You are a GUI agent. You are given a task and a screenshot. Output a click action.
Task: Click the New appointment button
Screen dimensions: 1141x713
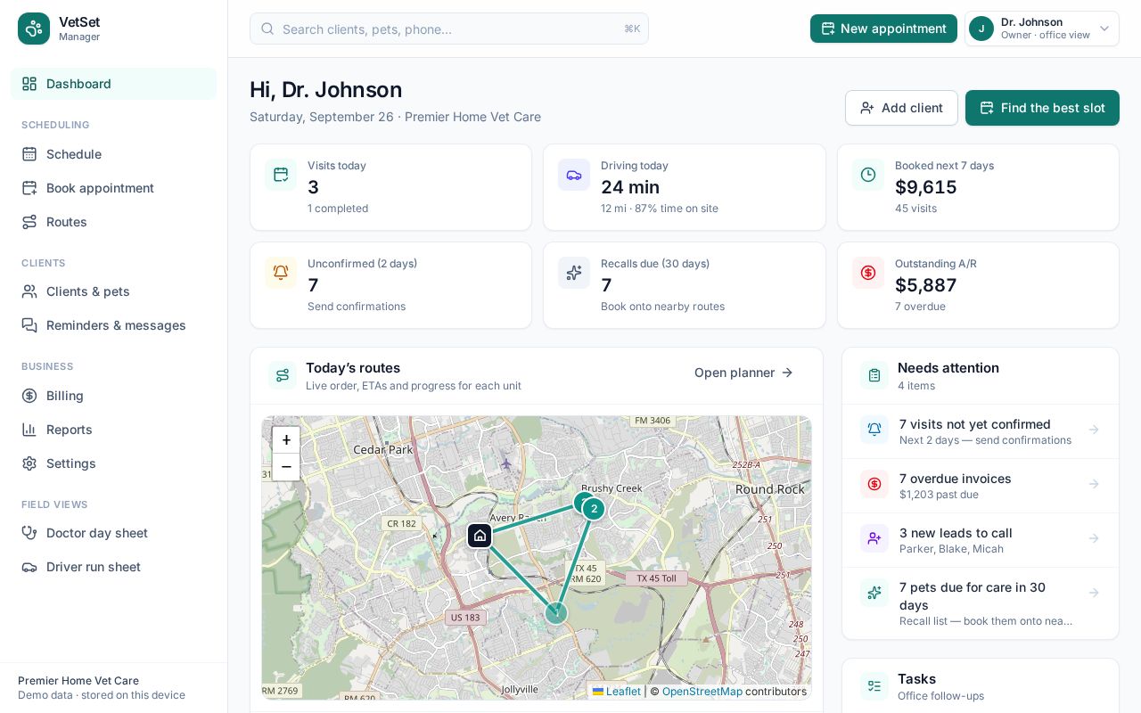tap(883, 29)
